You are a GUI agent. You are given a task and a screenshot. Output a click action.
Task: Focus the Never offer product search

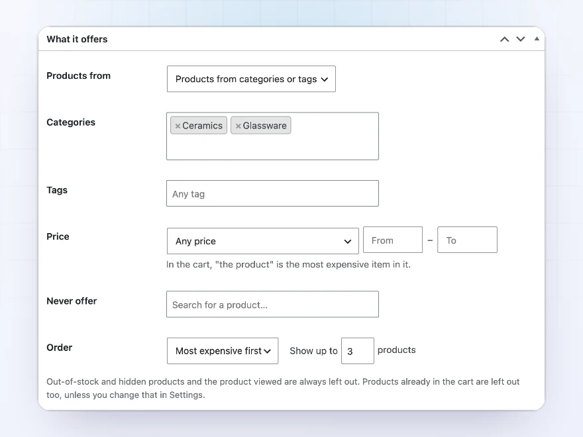click(272, 305)
